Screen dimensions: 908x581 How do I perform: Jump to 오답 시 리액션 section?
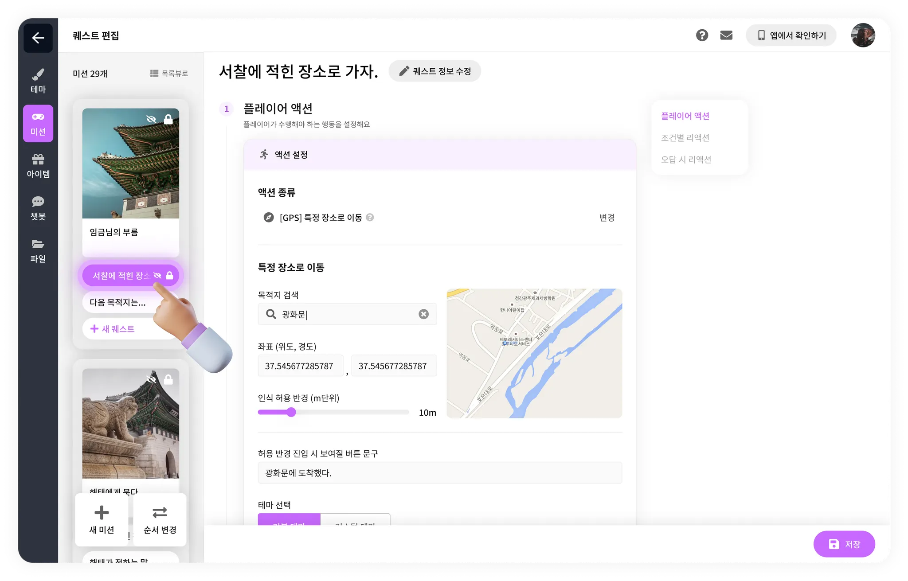686,160
